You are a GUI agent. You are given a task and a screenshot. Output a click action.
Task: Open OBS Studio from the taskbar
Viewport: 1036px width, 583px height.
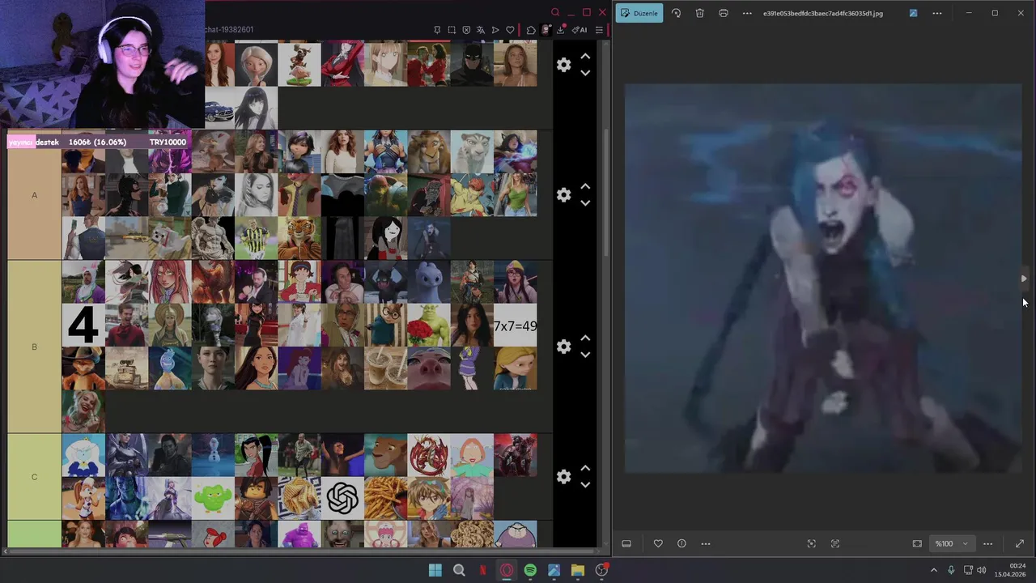click(x=601, y=570)
